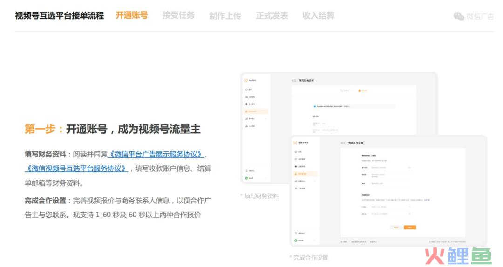Open 《微信视频号互选平台服务协议》 link

click(76, 169)
